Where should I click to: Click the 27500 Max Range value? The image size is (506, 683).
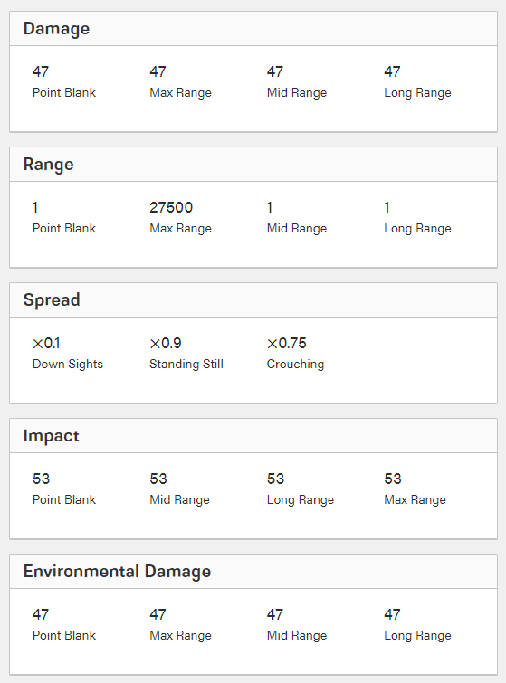[171, 207]
